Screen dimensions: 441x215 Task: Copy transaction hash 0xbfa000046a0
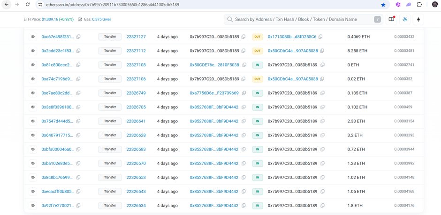78,149
